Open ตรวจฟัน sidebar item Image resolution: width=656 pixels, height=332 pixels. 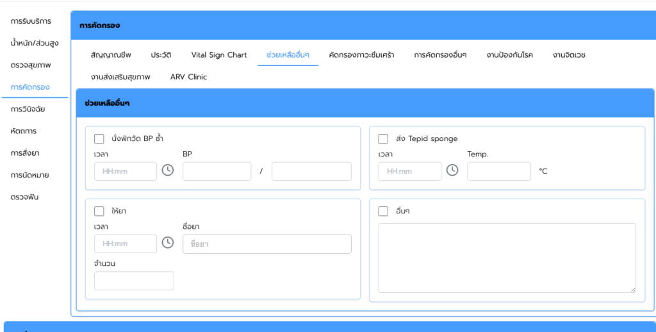[25, 197]
